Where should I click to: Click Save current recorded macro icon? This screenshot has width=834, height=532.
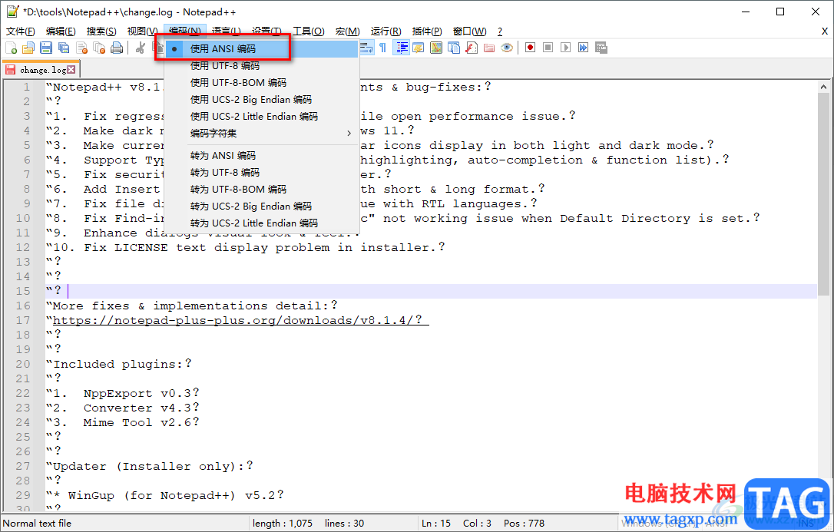pyautogui.click(x=601, y=48)
